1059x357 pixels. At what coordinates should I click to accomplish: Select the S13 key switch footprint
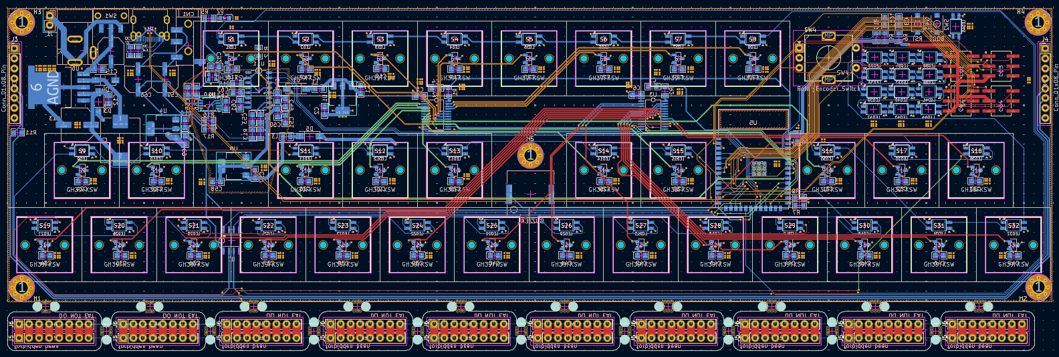click(x=455, y=170)
